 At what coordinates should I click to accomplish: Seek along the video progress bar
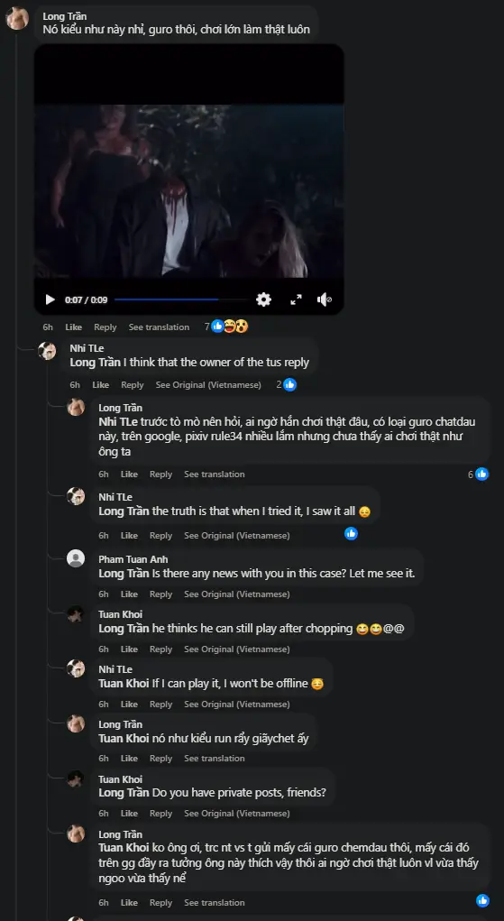click(x=181, y=299)
